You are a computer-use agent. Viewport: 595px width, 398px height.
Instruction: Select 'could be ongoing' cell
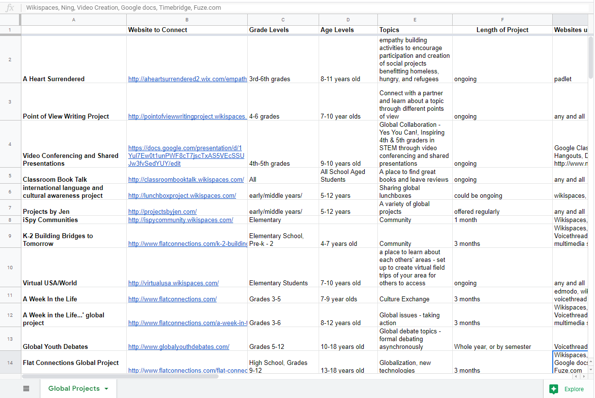[502, 191]
